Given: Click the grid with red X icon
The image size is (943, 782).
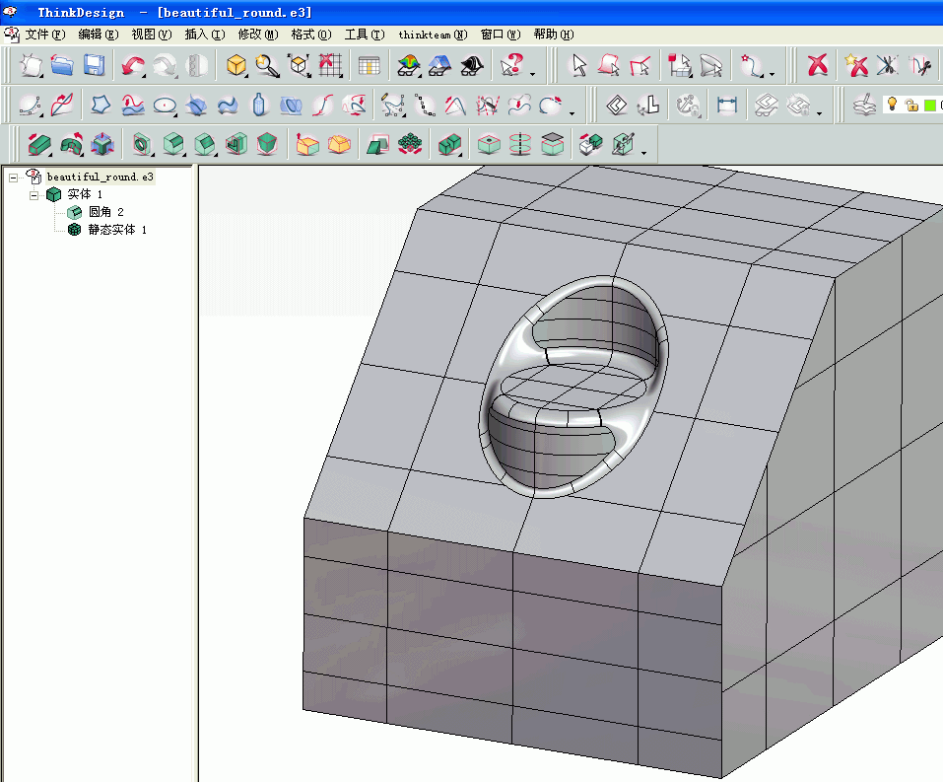Looking at the screenshot, I should [x=330, y=65].
